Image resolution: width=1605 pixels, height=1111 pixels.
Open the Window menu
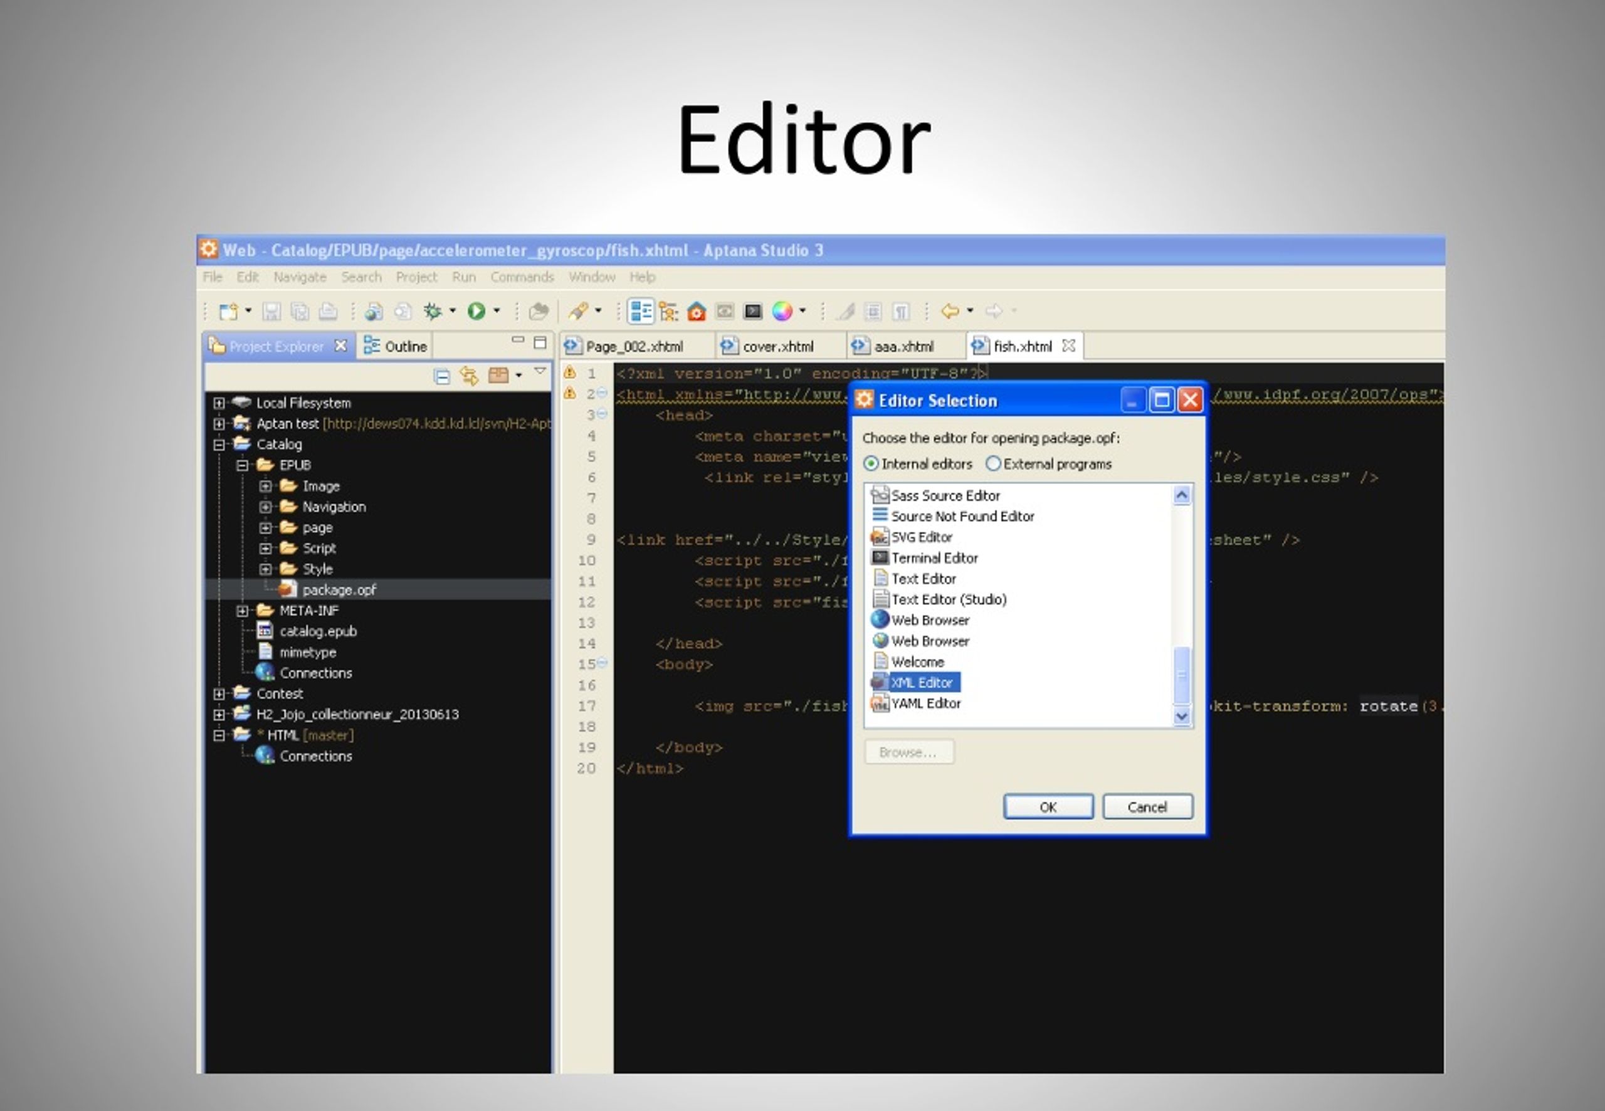[x=592, y=277]
